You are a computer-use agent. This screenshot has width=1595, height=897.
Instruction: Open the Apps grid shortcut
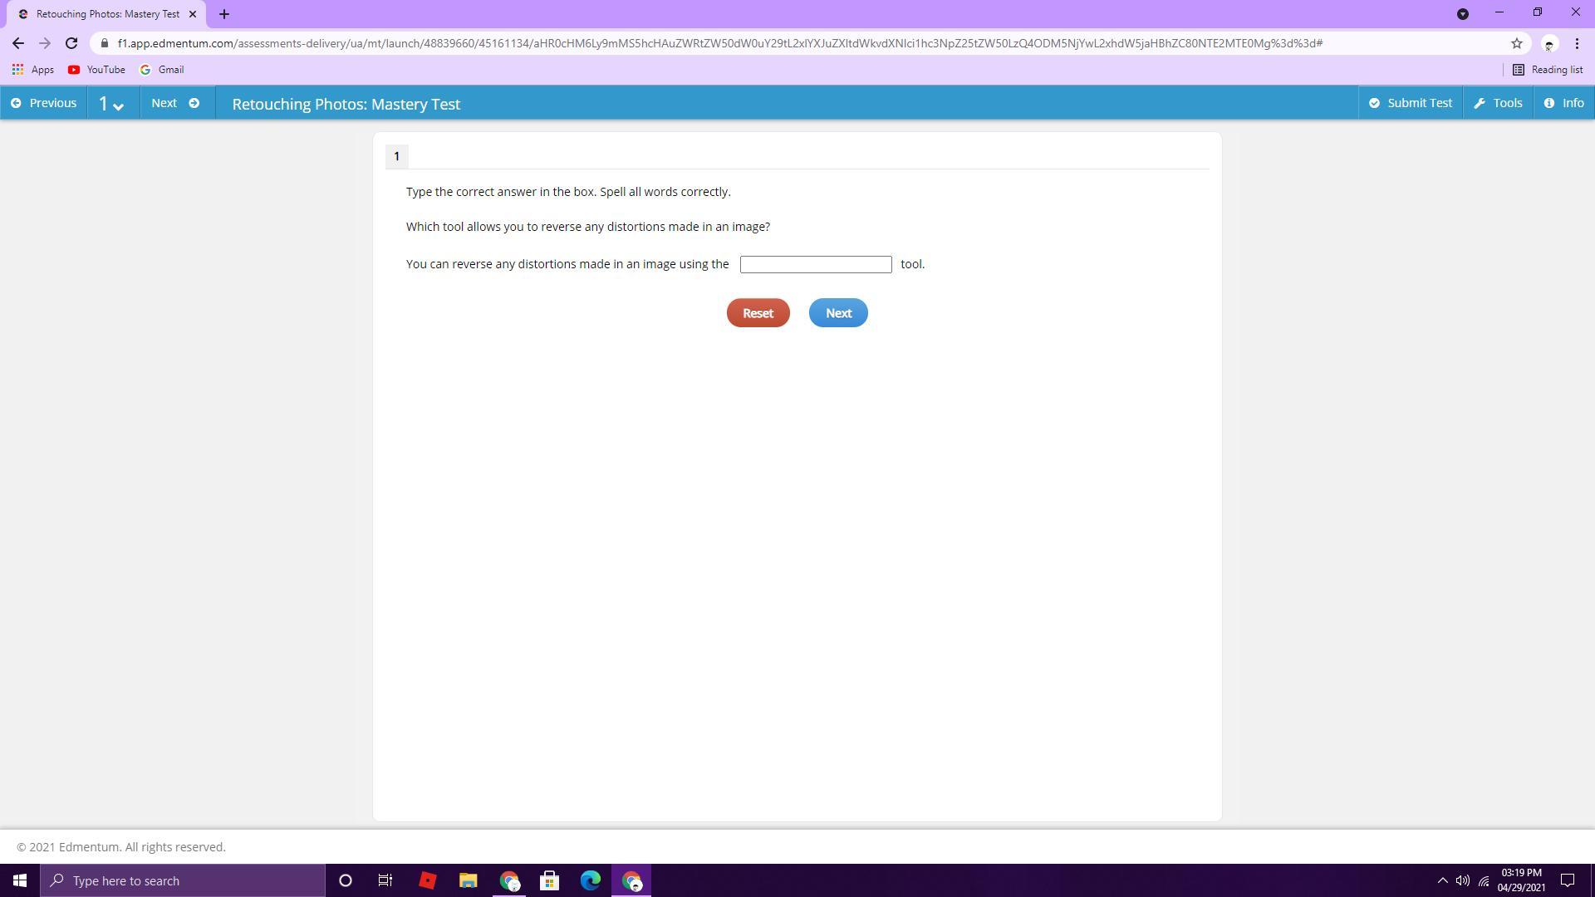click(33, 70)
